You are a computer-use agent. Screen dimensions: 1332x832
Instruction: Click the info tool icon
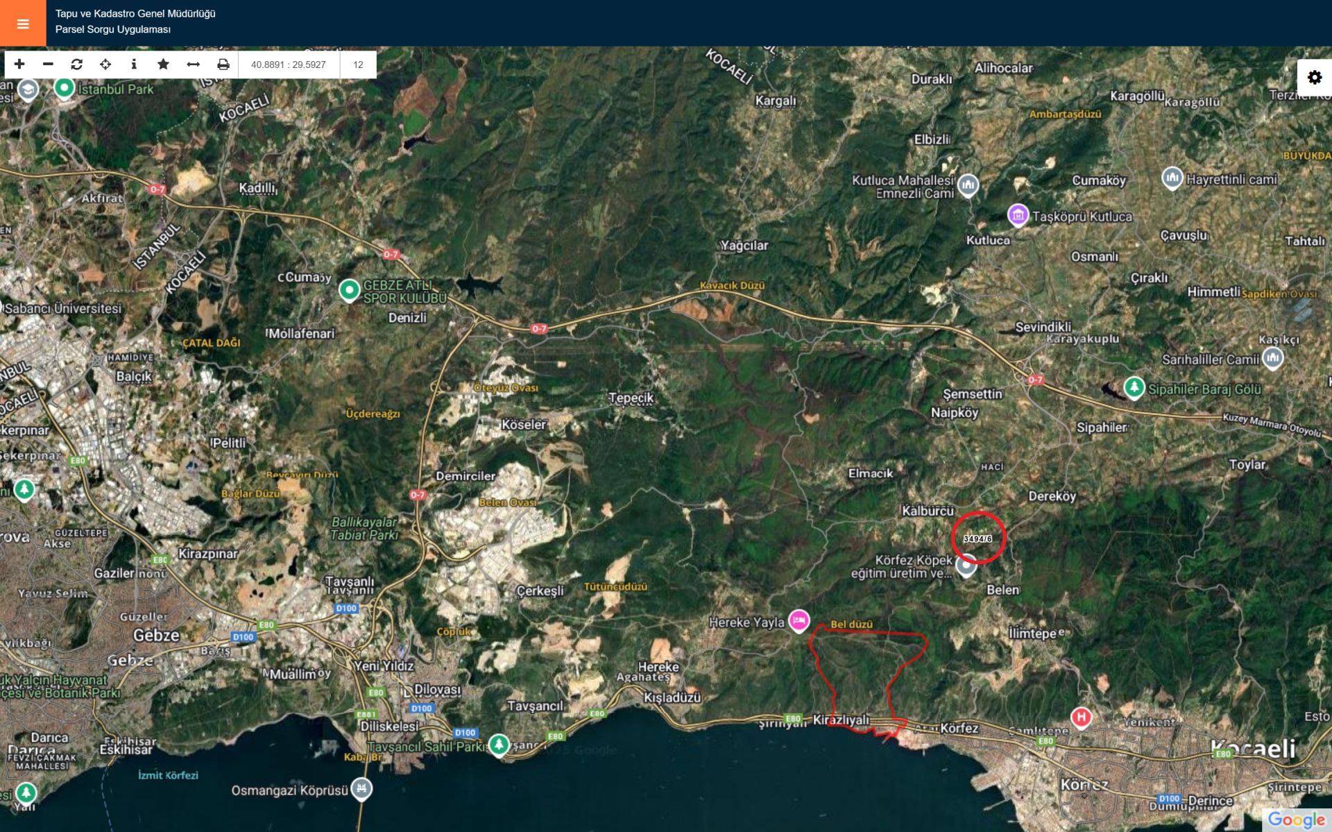point(134,65)
